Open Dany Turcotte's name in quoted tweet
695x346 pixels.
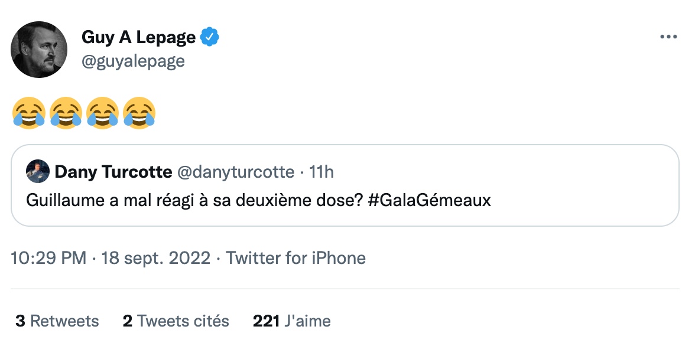[x=113, y=172]
